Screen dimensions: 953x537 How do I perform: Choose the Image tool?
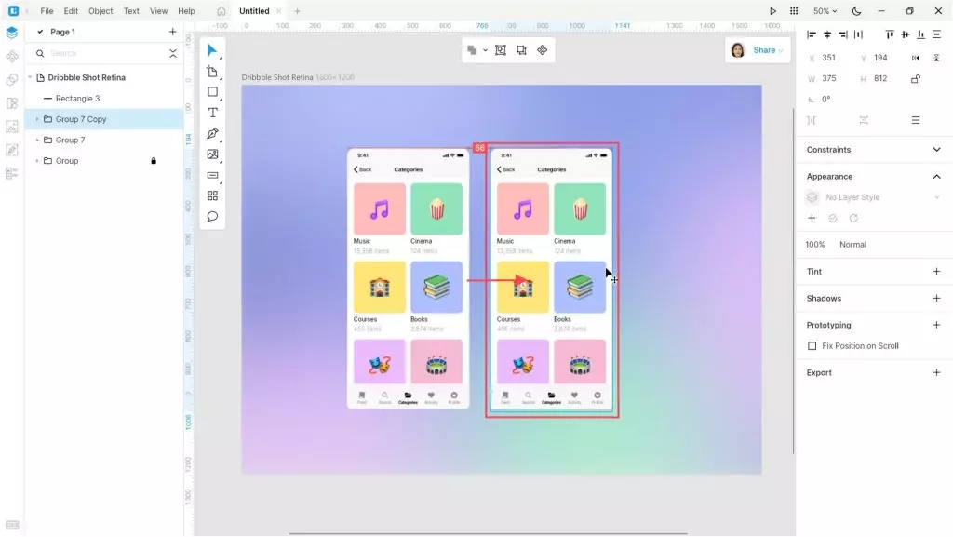212,154
